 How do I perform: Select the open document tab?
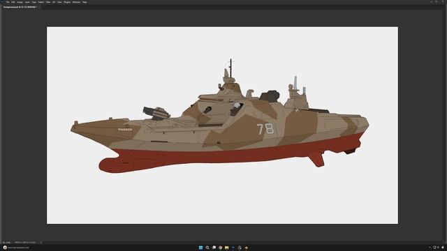(x=20, y=7)
